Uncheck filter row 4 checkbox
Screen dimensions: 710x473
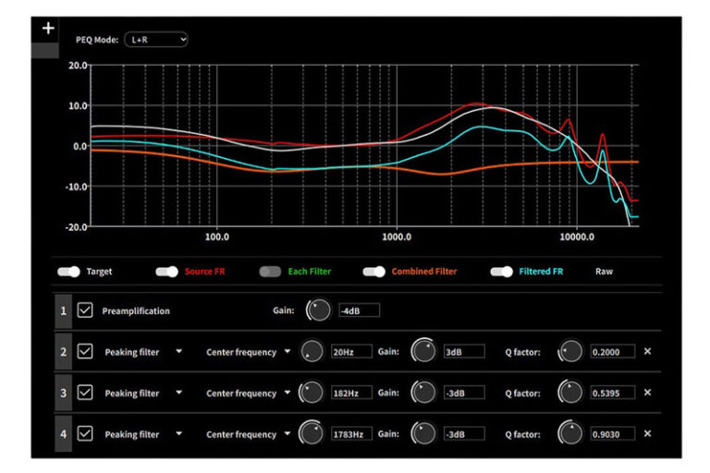tap(85, 433)
